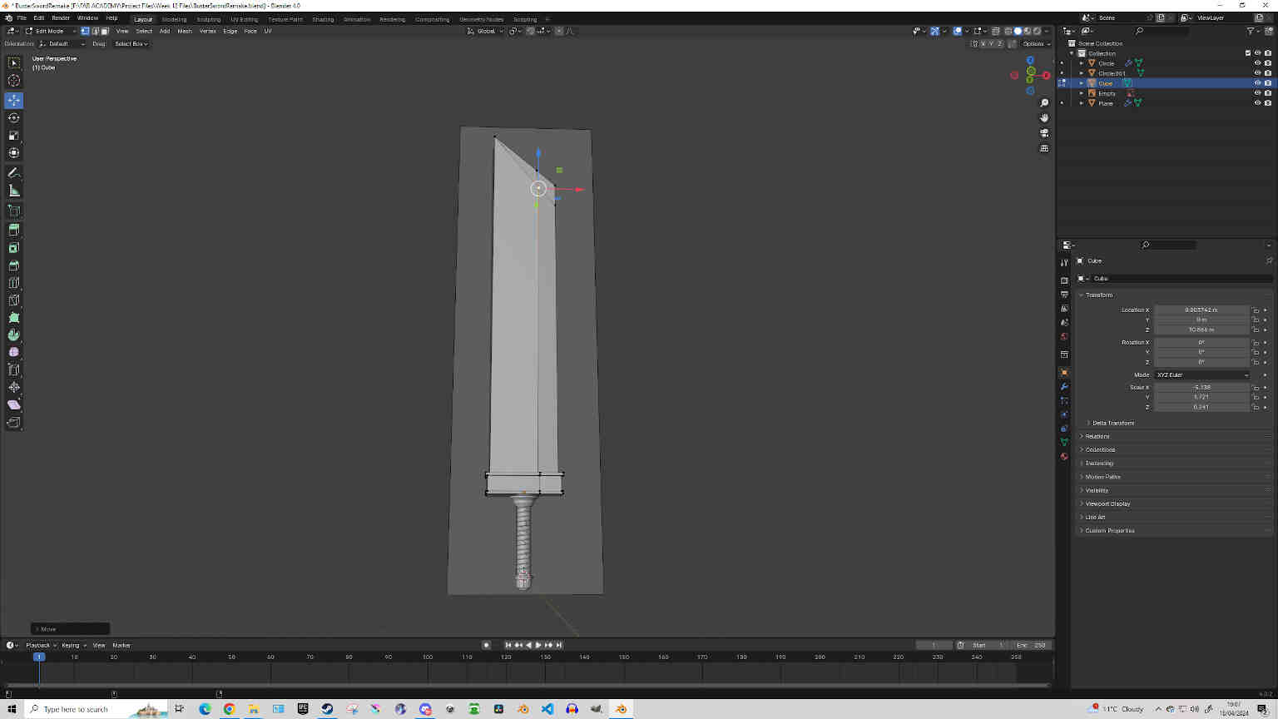The width and height of the screenshot is (1278, 719).
Task: Open the Vertex menu in viewport header
Action: click(x=207, y=31)
